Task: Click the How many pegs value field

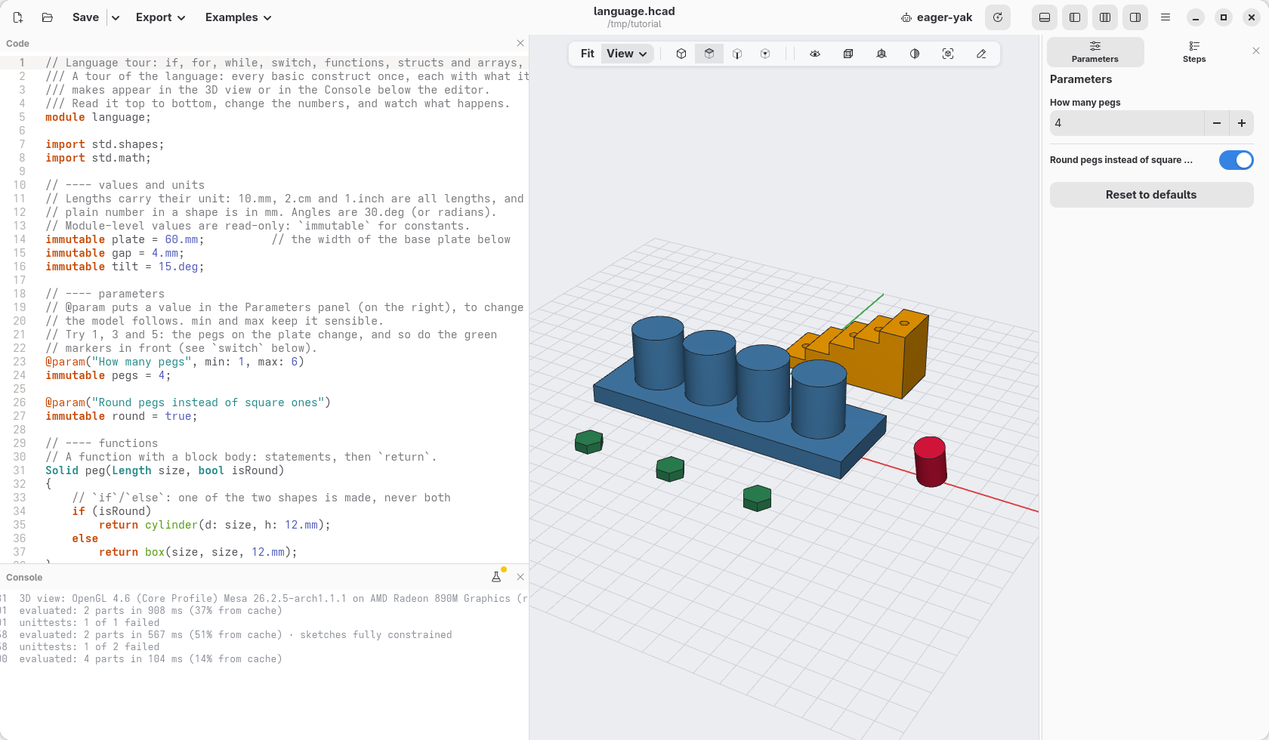Action: (1127, 123)
